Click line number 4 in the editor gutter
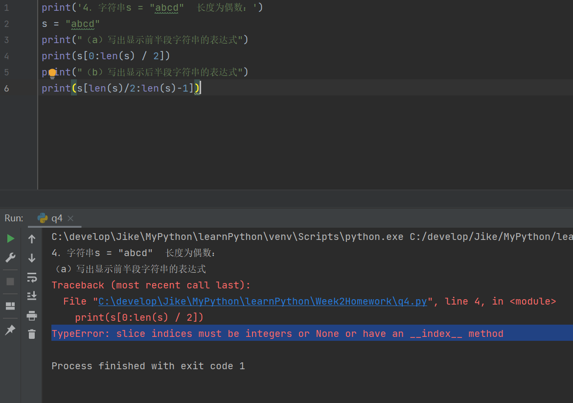This screenshot has height=403, width=573. [7, 56]
